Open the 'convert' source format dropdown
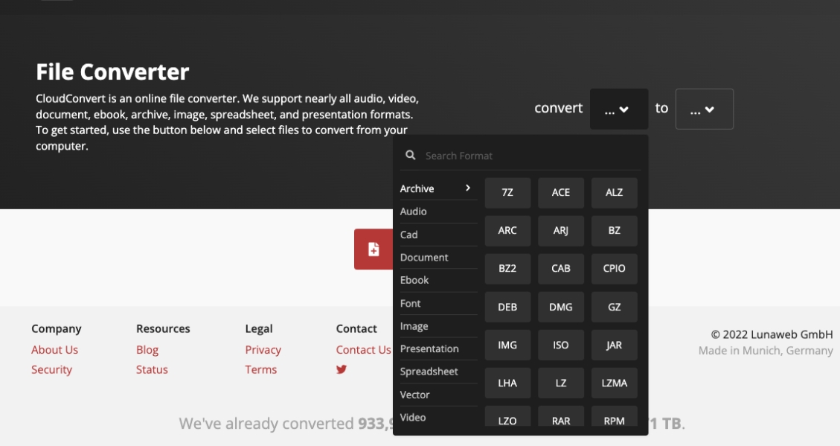Image resolution: width=840 pixels, height=446 pixels. point(619,109)
